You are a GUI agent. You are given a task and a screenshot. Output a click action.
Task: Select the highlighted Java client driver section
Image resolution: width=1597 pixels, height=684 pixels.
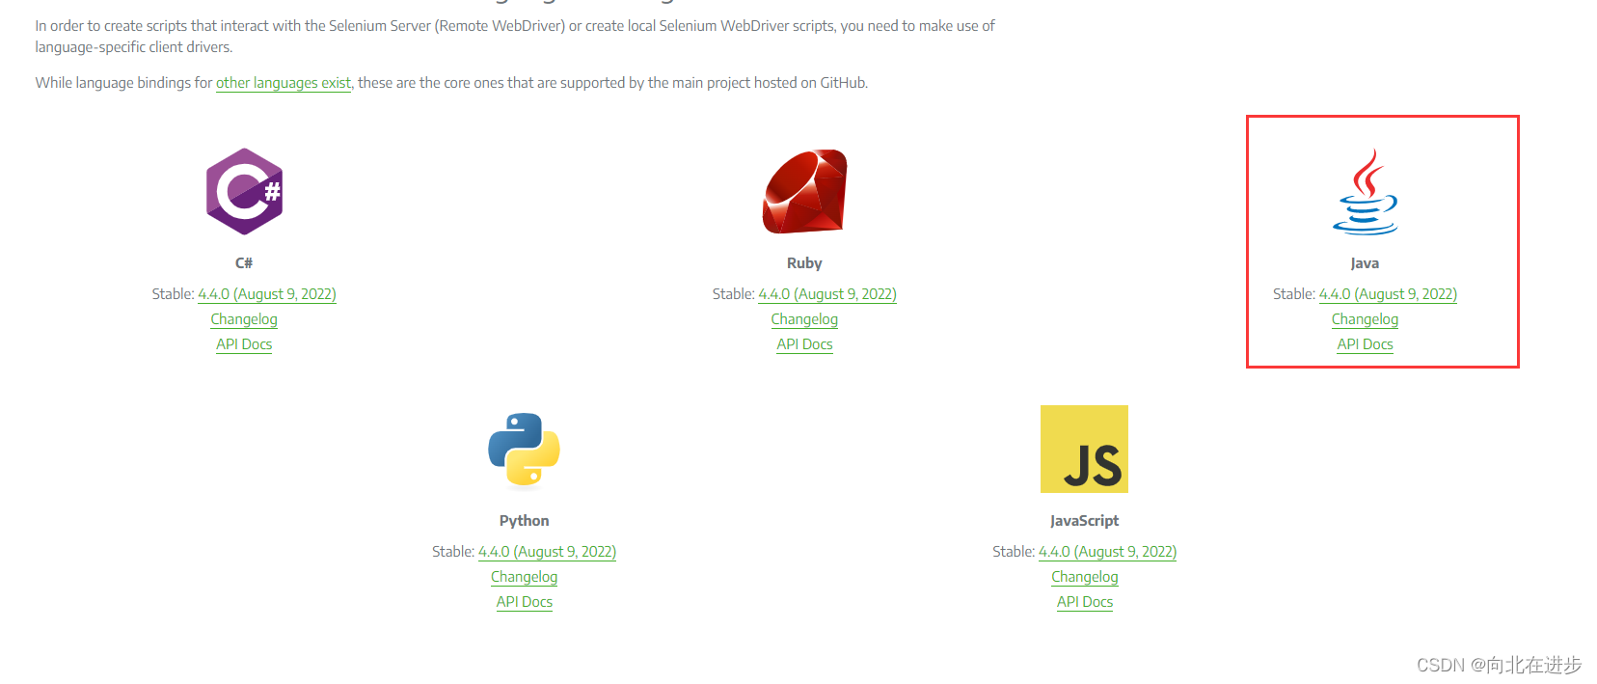1382,241
